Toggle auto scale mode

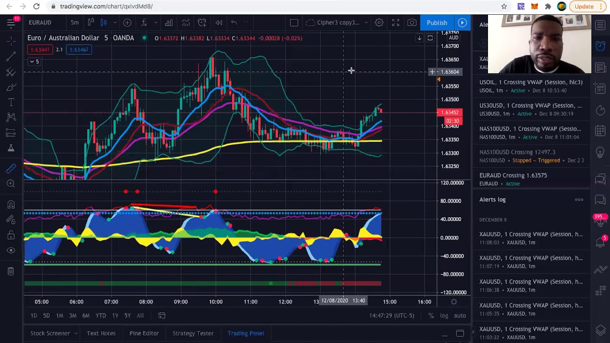tap(460, 315)
